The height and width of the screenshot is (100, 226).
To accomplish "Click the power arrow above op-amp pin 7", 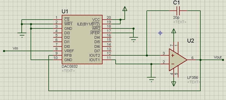I will [x=174, y=31].
